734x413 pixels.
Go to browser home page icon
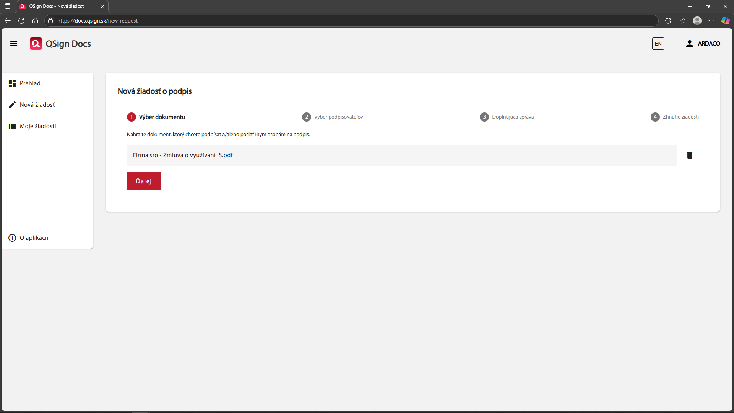35,21
